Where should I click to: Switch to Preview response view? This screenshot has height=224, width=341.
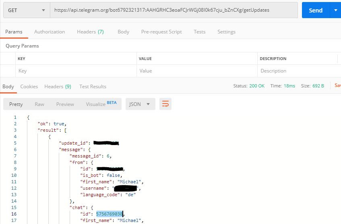[x=65, y=104]
